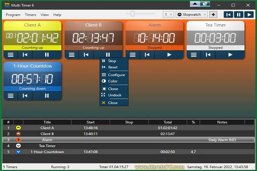Click the white Tea Timer row icon
The width and height of the screenshot is (257, 171).
point(18,146)
